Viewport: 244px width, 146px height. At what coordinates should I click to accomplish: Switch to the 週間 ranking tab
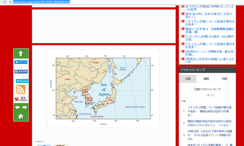(206, 79)
